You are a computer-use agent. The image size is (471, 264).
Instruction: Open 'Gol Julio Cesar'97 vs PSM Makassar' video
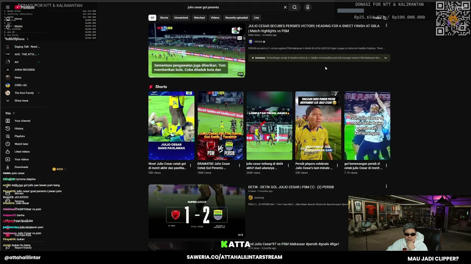(x=294, y=244)
